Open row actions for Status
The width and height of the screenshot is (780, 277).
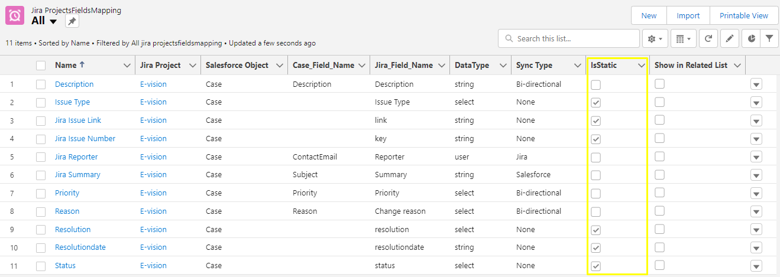point(756,266)
